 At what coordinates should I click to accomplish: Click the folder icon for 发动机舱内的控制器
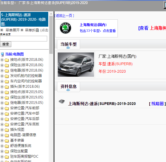[x=7, y=76]
